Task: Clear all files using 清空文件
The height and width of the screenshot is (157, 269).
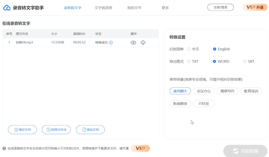Action: pos(22,129)
